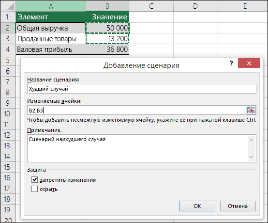Click the Название сценария input field
Screen dimensions: 268x223
(x=142, y=89)
